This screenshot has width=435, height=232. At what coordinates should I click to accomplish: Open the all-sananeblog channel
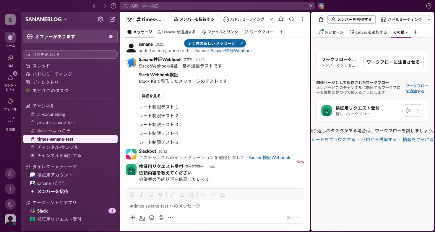(70, 114)
